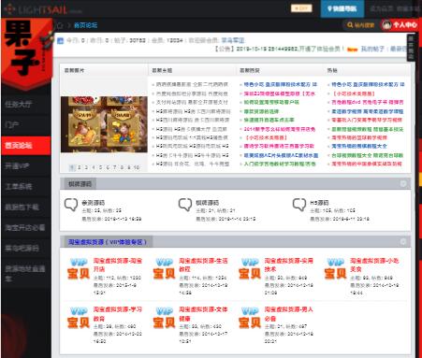The width and height of the screenshot is (422, 358).
Task: Click the blue statistics icon beside today's count
Action: [60, 40]
